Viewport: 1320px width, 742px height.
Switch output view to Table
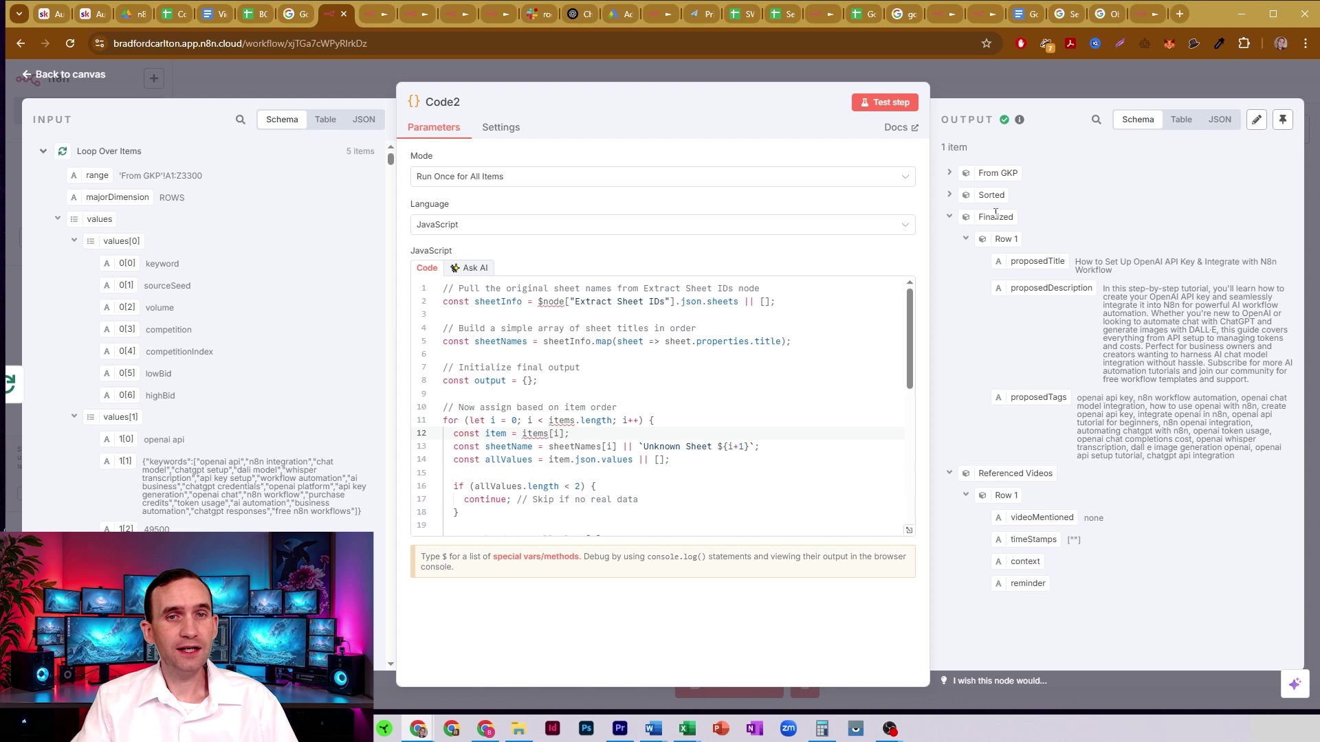[1181, 120]
